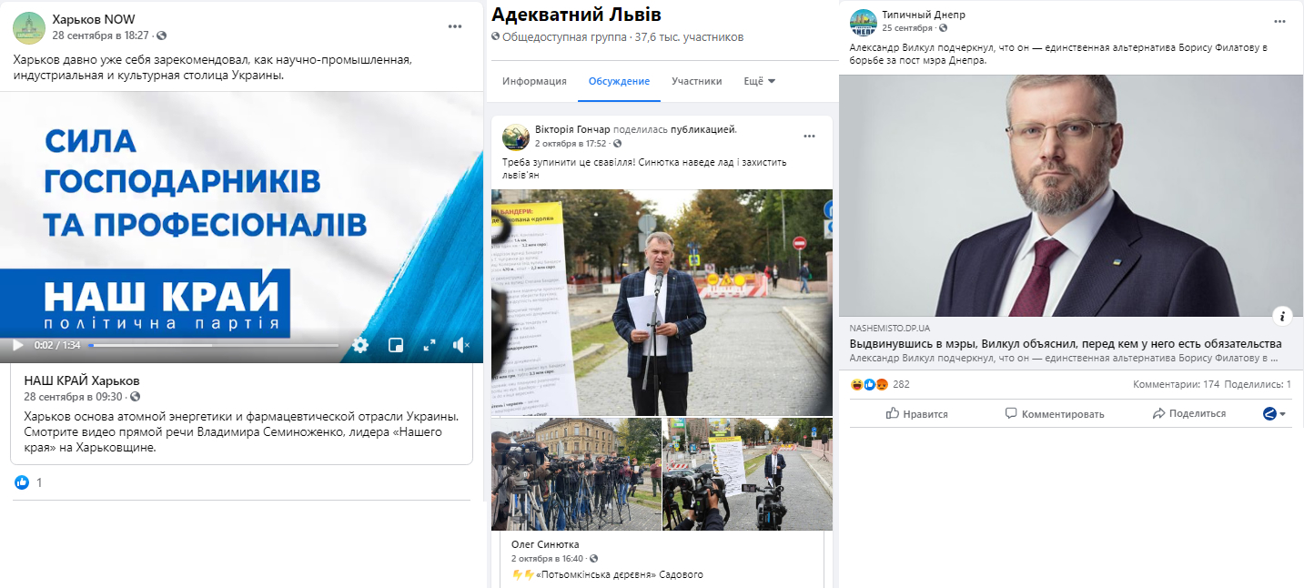Share the post with Поделиться
Image resolution: width=1304 pixels, height=588 pixels.
pyautogui.click(x=1189, y=413)
